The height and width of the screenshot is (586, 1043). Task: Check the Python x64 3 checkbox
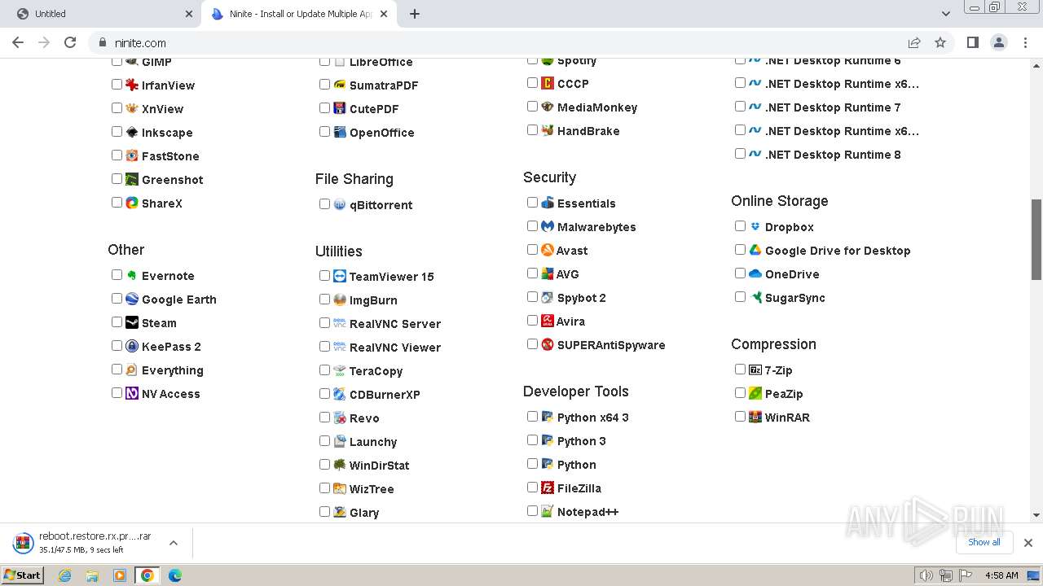pyautogui.click(x=532, y=416)
